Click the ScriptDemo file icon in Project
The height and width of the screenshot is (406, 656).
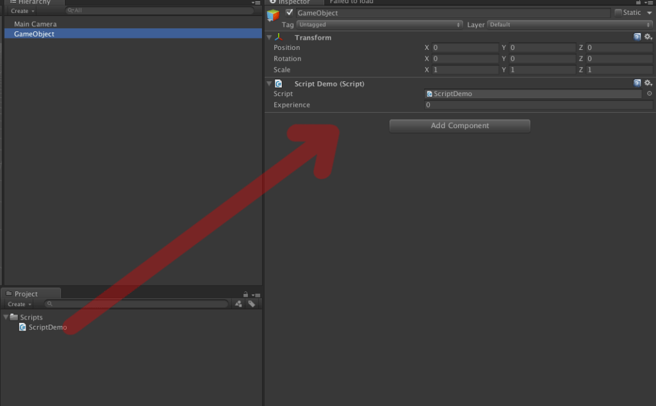tap(22, 327)
